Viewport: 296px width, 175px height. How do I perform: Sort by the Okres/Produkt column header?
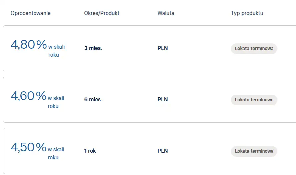tap(102, 13)
